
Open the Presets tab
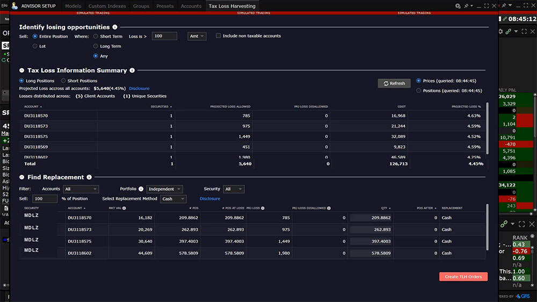165,6
